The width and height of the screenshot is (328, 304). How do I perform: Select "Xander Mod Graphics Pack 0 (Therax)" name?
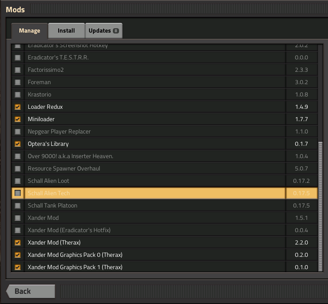[75, 255]
